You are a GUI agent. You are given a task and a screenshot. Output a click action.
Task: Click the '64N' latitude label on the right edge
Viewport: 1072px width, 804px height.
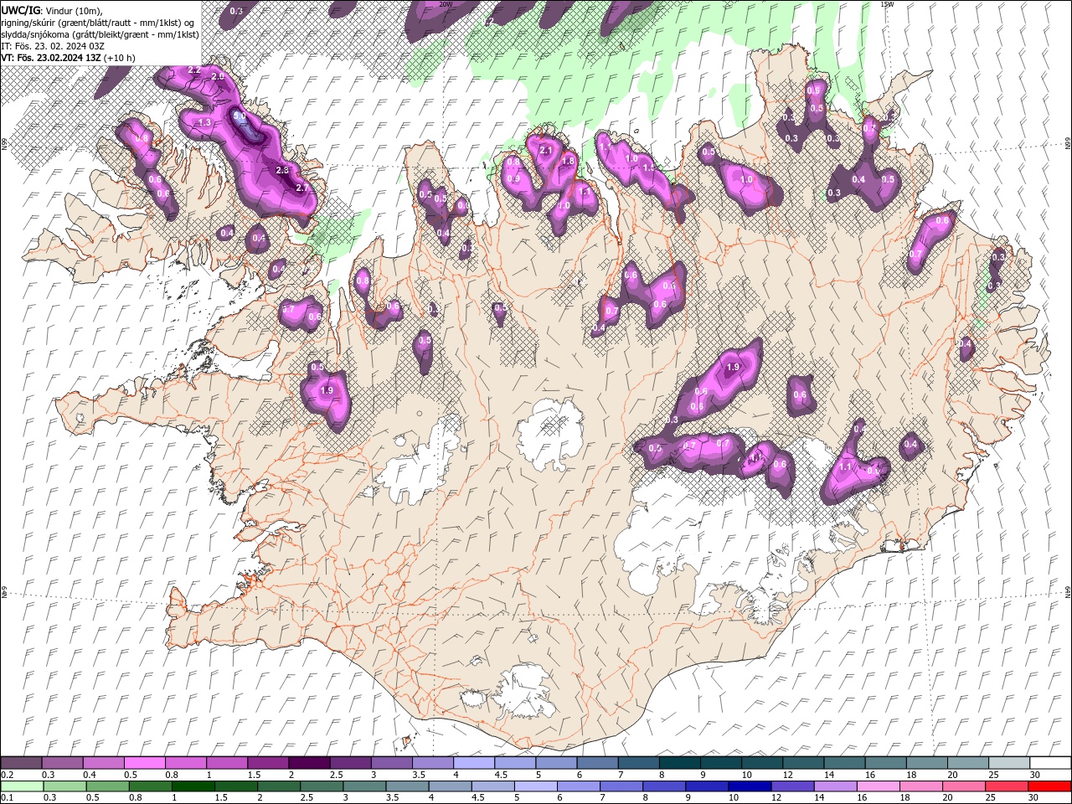click(1068, 591)
